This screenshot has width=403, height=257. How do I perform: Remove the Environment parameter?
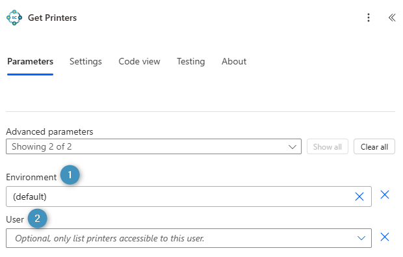coord(385,195)
